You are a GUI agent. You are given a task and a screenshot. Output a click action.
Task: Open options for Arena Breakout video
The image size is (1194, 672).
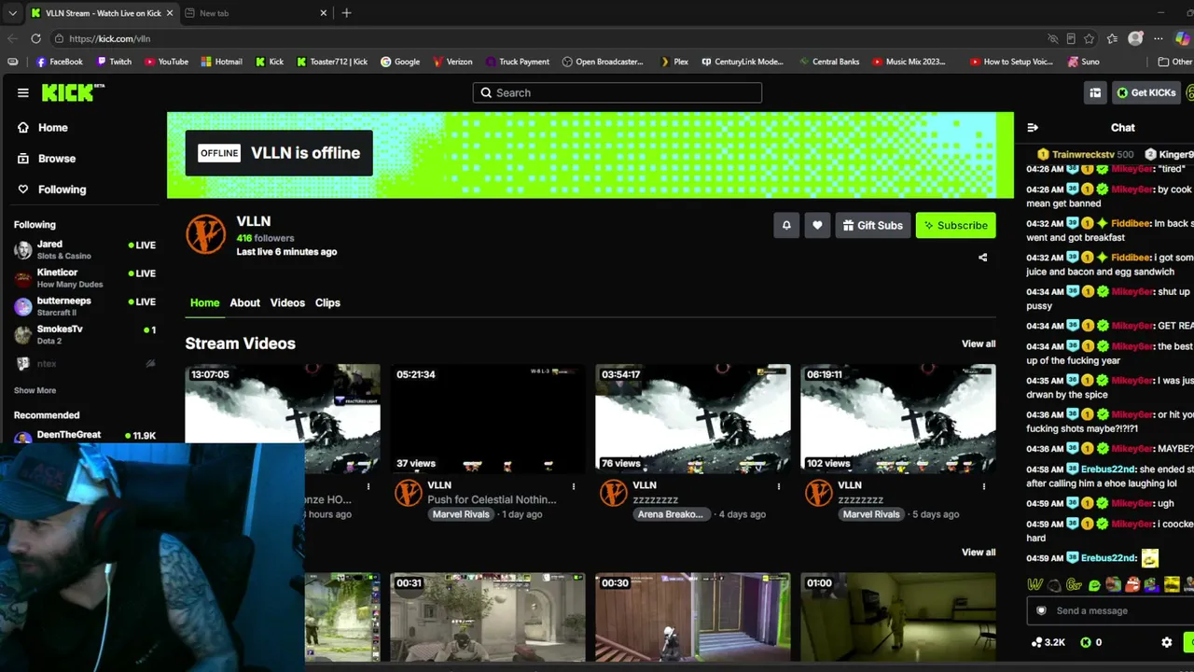(779, 486)
